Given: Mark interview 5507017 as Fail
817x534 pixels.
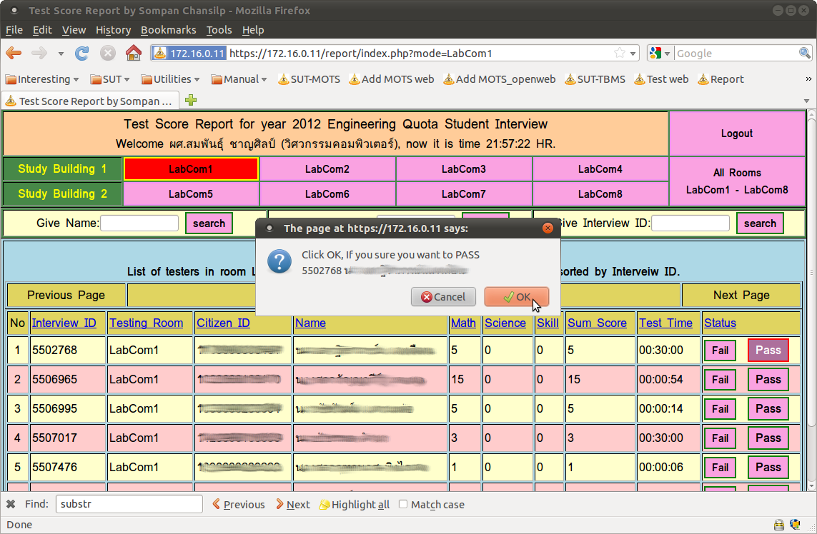Looking at the screenshot, I should tap(720, 438).
